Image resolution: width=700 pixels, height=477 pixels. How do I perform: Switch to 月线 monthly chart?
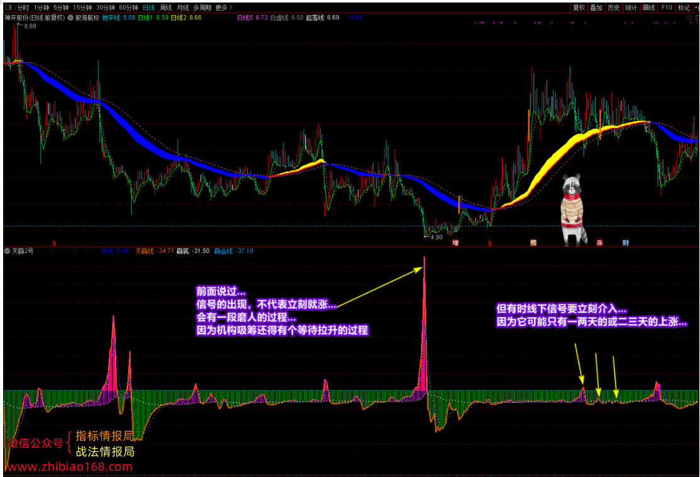[182, 8]
